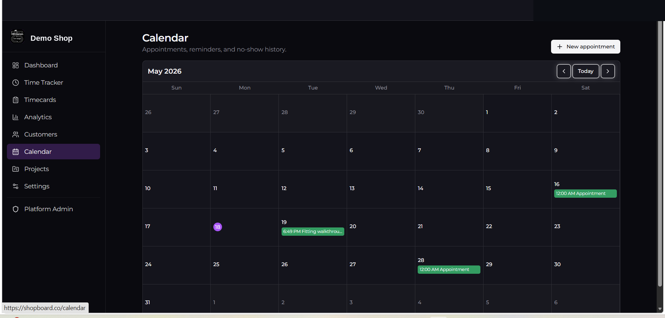This screenshot has height=318, width=665.
Task: Click the Platform Admin shield icon
Action: tap(16, 209)
